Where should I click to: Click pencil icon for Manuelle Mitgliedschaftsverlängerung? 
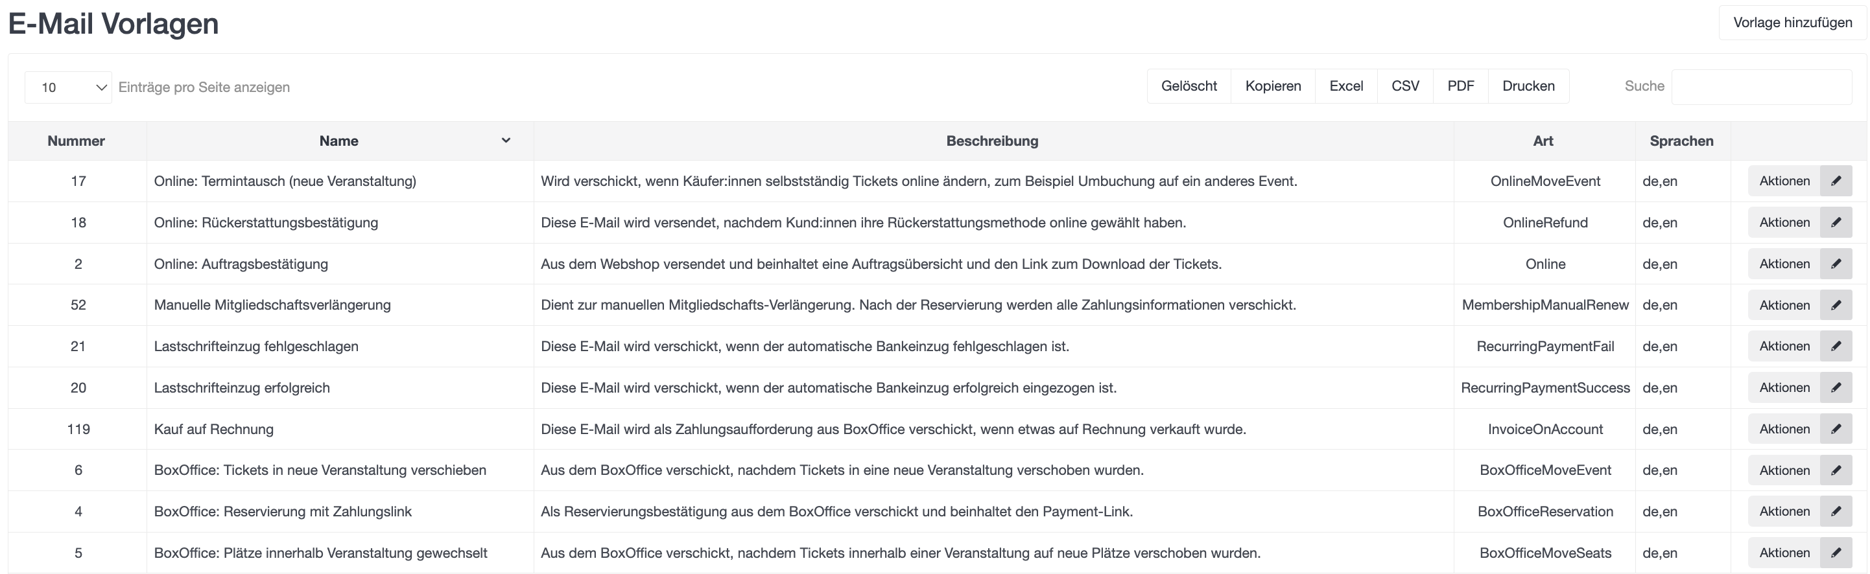tap(1835, 304)
